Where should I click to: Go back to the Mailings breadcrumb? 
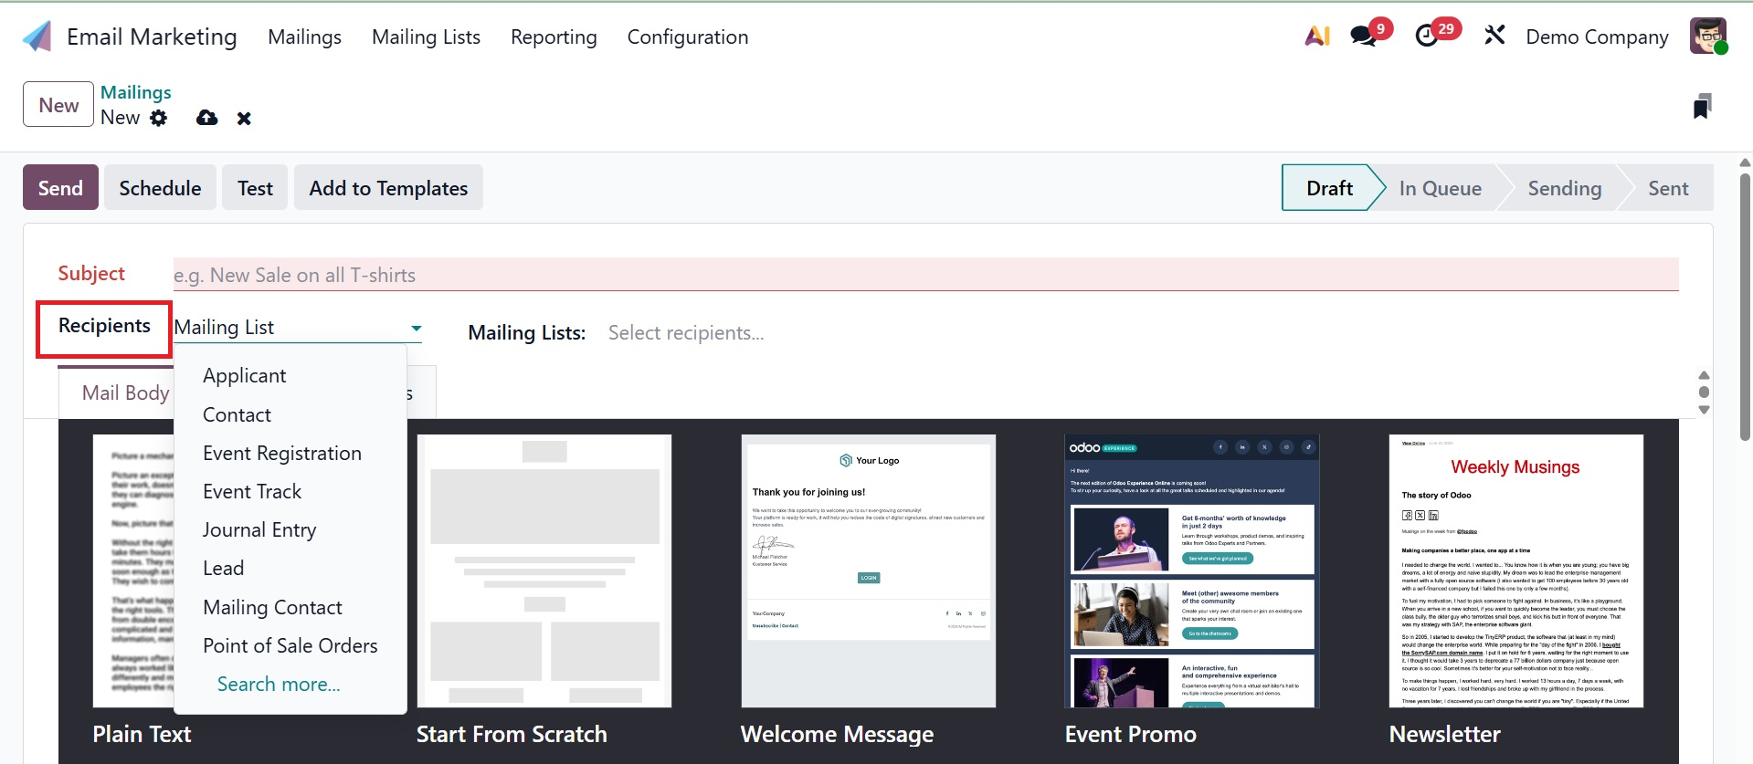tap(136, 92)
